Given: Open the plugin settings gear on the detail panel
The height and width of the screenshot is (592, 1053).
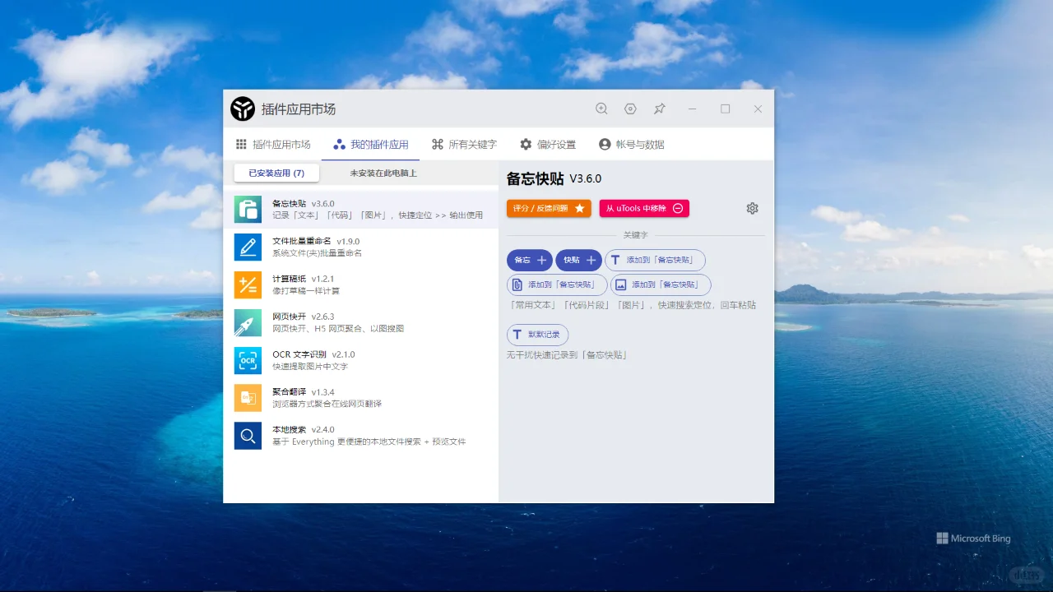Looking at the screenshot, I should pos(751,208).
